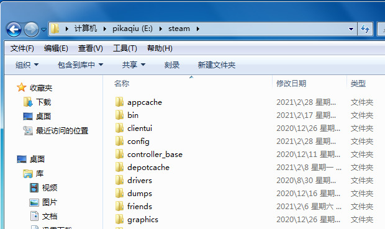Select the dumps folder icon
This screenshot has width=385, height=229.
119,193
